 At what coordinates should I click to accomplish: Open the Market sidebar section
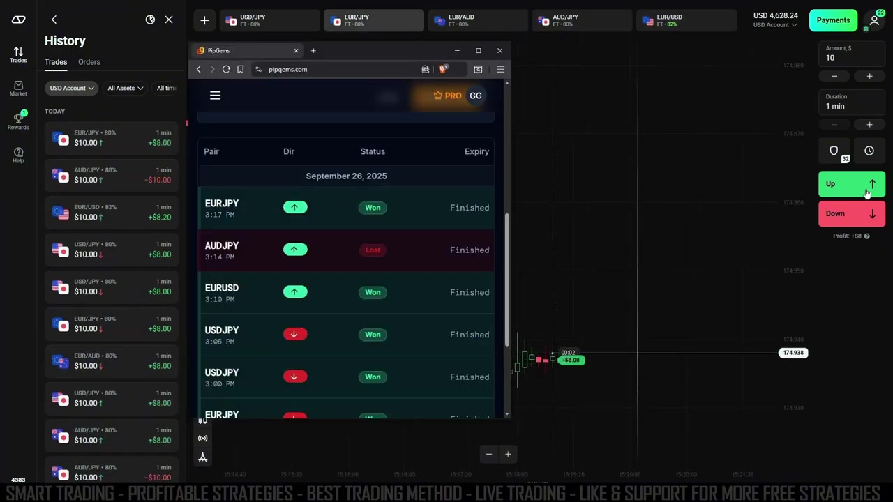pyautogui.click(x=18, y=88)
